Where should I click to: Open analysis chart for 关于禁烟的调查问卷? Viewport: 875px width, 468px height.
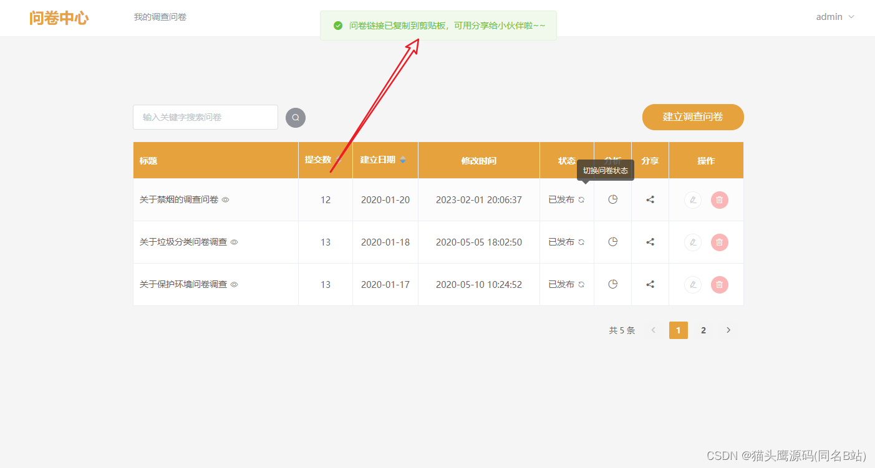pos(612,199)
